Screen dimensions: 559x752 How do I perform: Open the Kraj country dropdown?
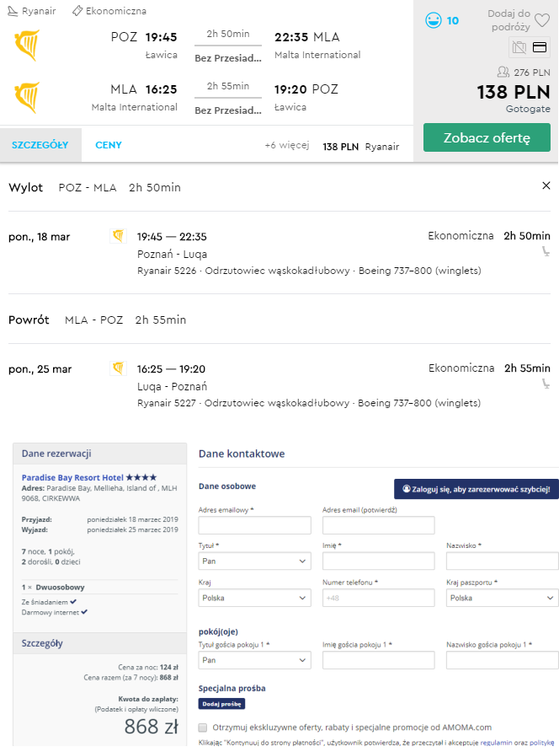(255, 598)
